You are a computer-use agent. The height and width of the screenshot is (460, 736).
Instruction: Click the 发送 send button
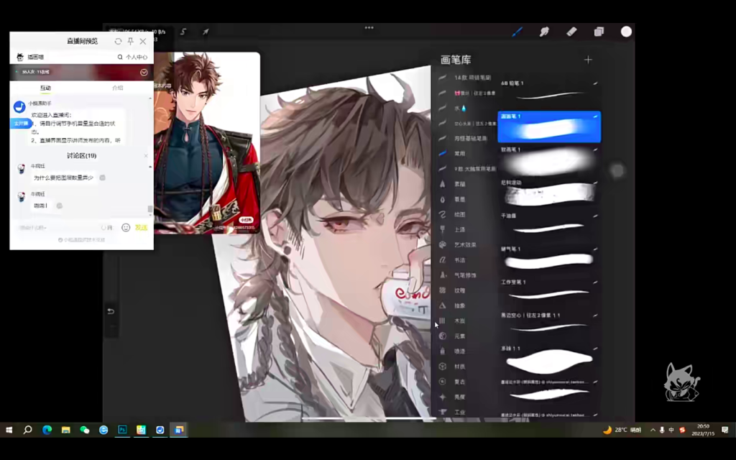pos(141,227)
